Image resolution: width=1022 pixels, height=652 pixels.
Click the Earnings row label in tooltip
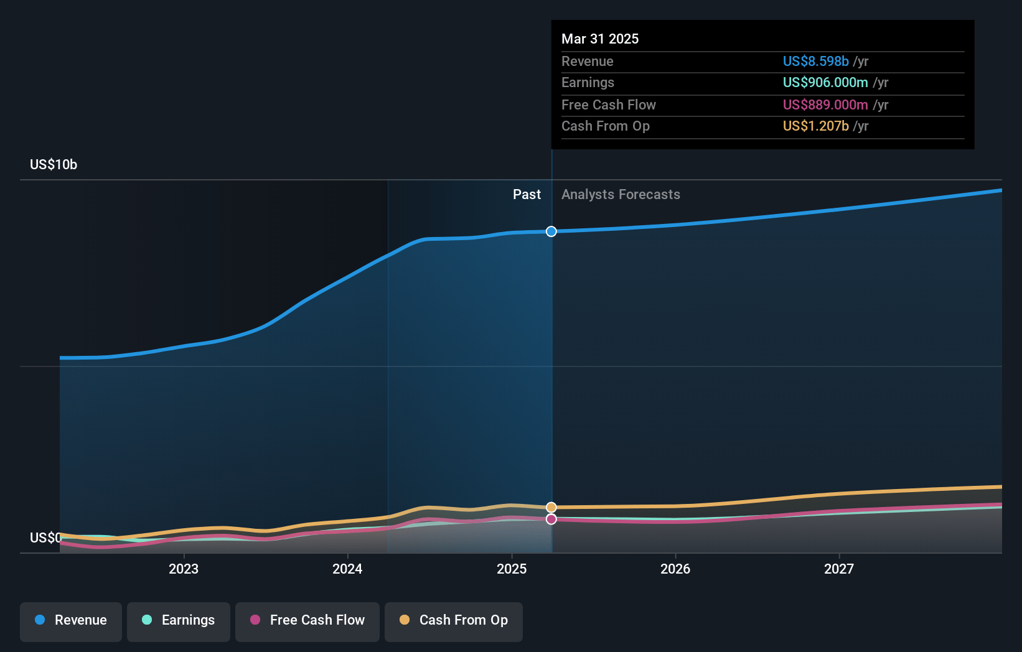coord(588,82)
